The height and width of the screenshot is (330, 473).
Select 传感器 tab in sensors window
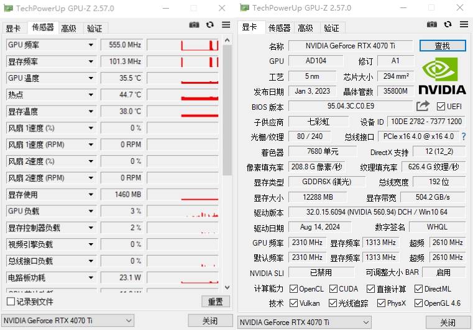tap(43, 27)
